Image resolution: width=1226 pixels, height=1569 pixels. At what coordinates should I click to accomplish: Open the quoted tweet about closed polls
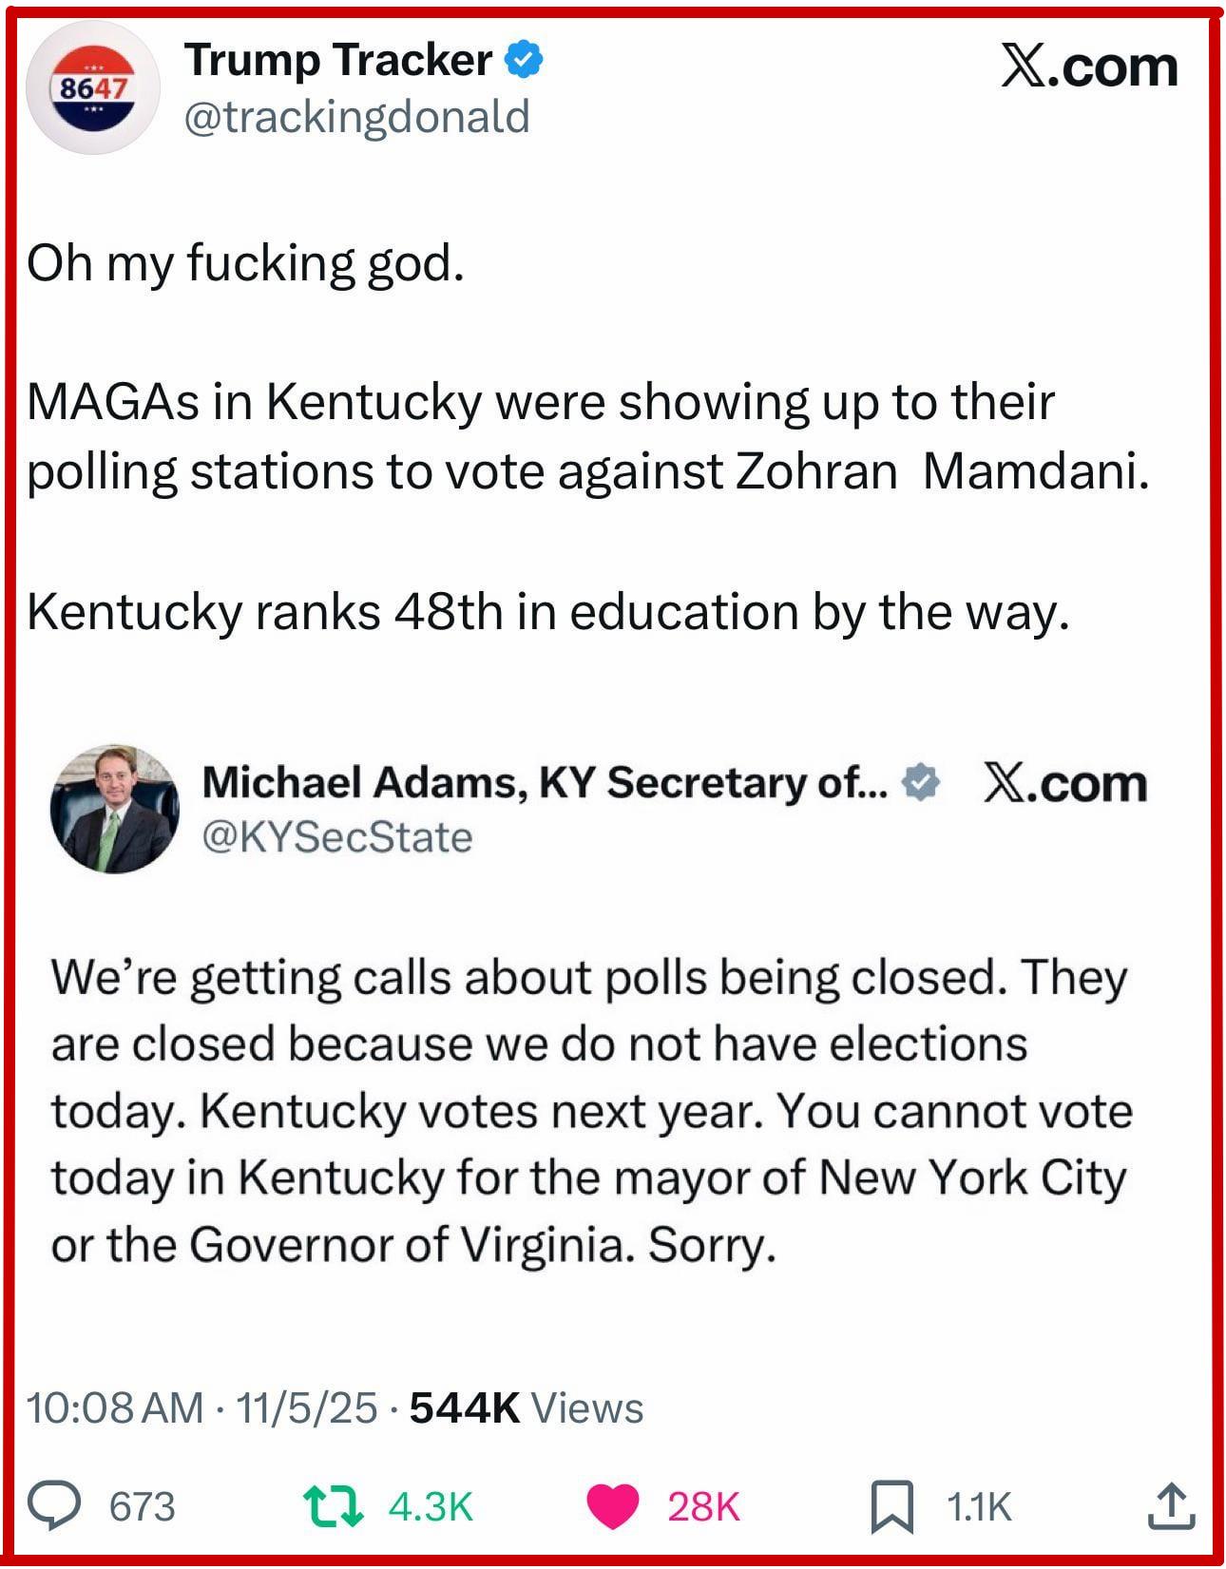coord(589,1112)
